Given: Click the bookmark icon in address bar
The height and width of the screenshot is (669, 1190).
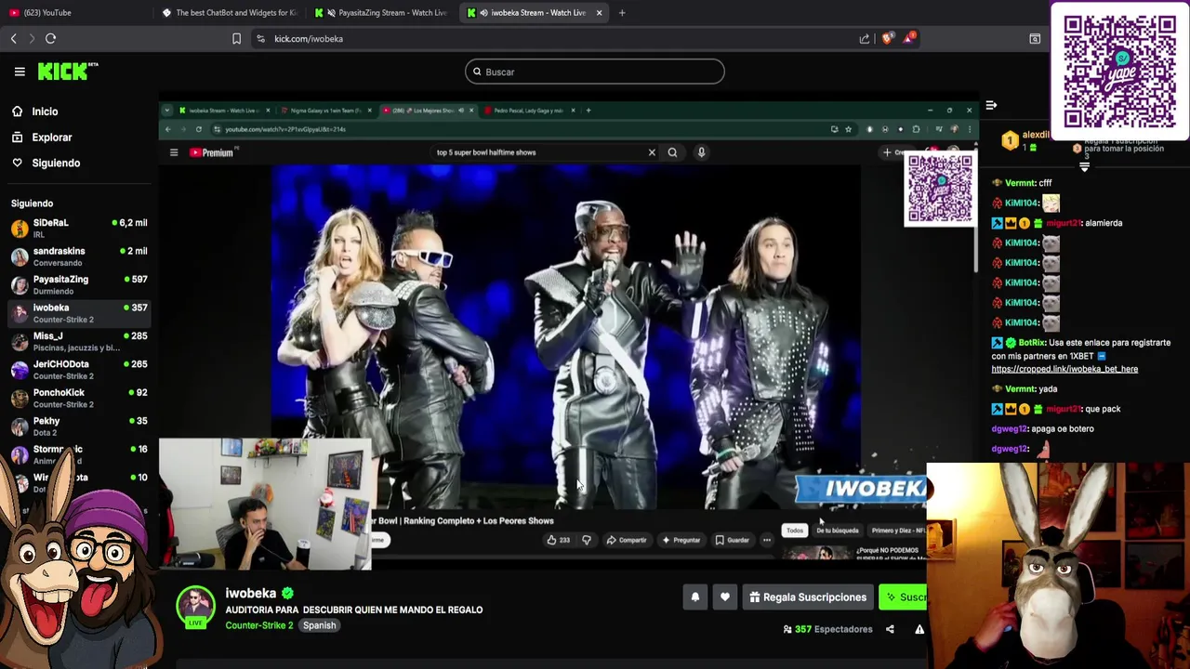Looking at the screenshot, I should point(236,39).
